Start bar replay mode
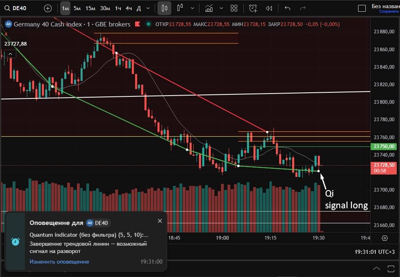Image resolution: width=400 pixels, height=277 pixels. coord(269,8)
